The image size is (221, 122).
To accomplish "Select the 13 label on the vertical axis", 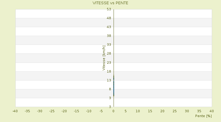I will tap(109, 80).
